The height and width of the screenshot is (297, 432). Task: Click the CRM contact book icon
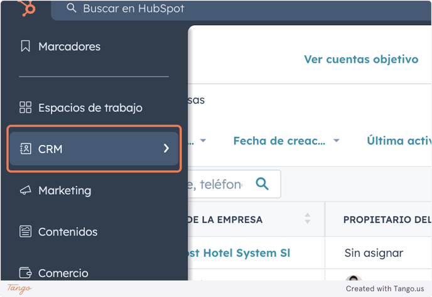[25, 148]
